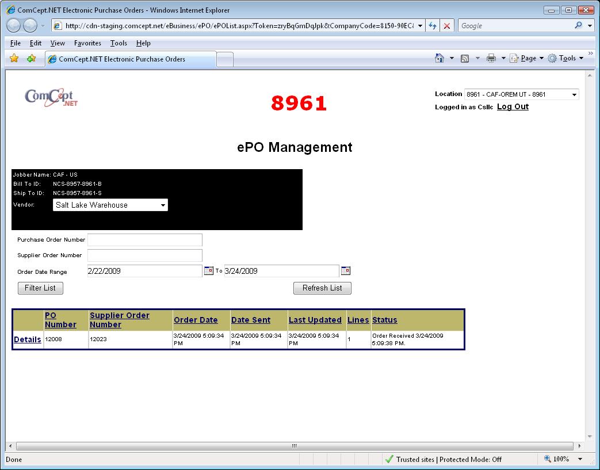The height and width of the screenshot is (470, 600).
Task: Click the Favorites star icon
Action: tap(14, 59)
